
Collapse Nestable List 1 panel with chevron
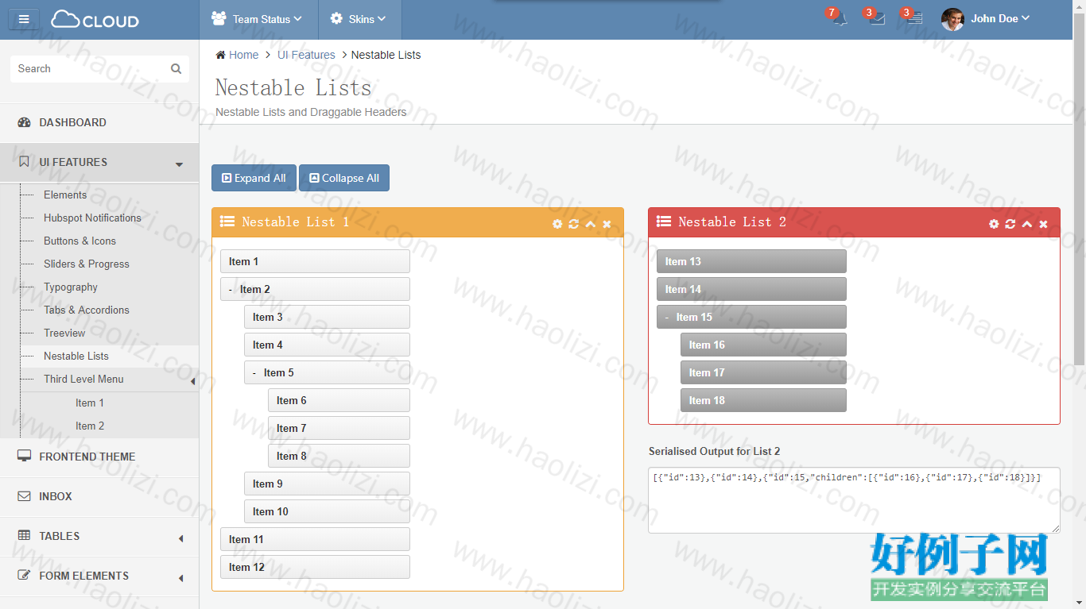coord(591,224)
